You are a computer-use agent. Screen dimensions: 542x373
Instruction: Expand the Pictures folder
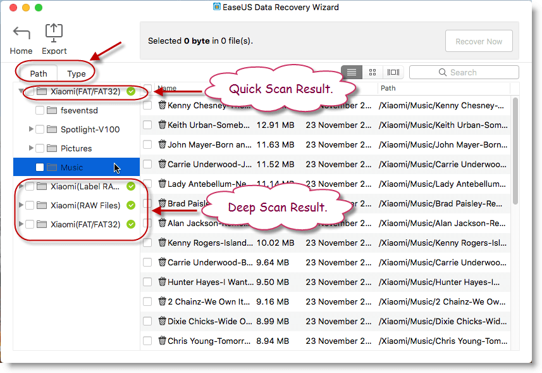(x=31, y=148)
